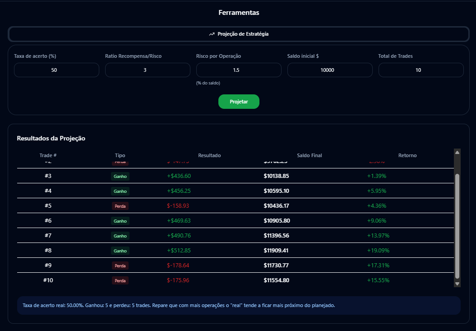This screenshot has height=331, width=476.
Task: Open the Projeção de Estratégia panel header
Action: click(x=239, y=33)
